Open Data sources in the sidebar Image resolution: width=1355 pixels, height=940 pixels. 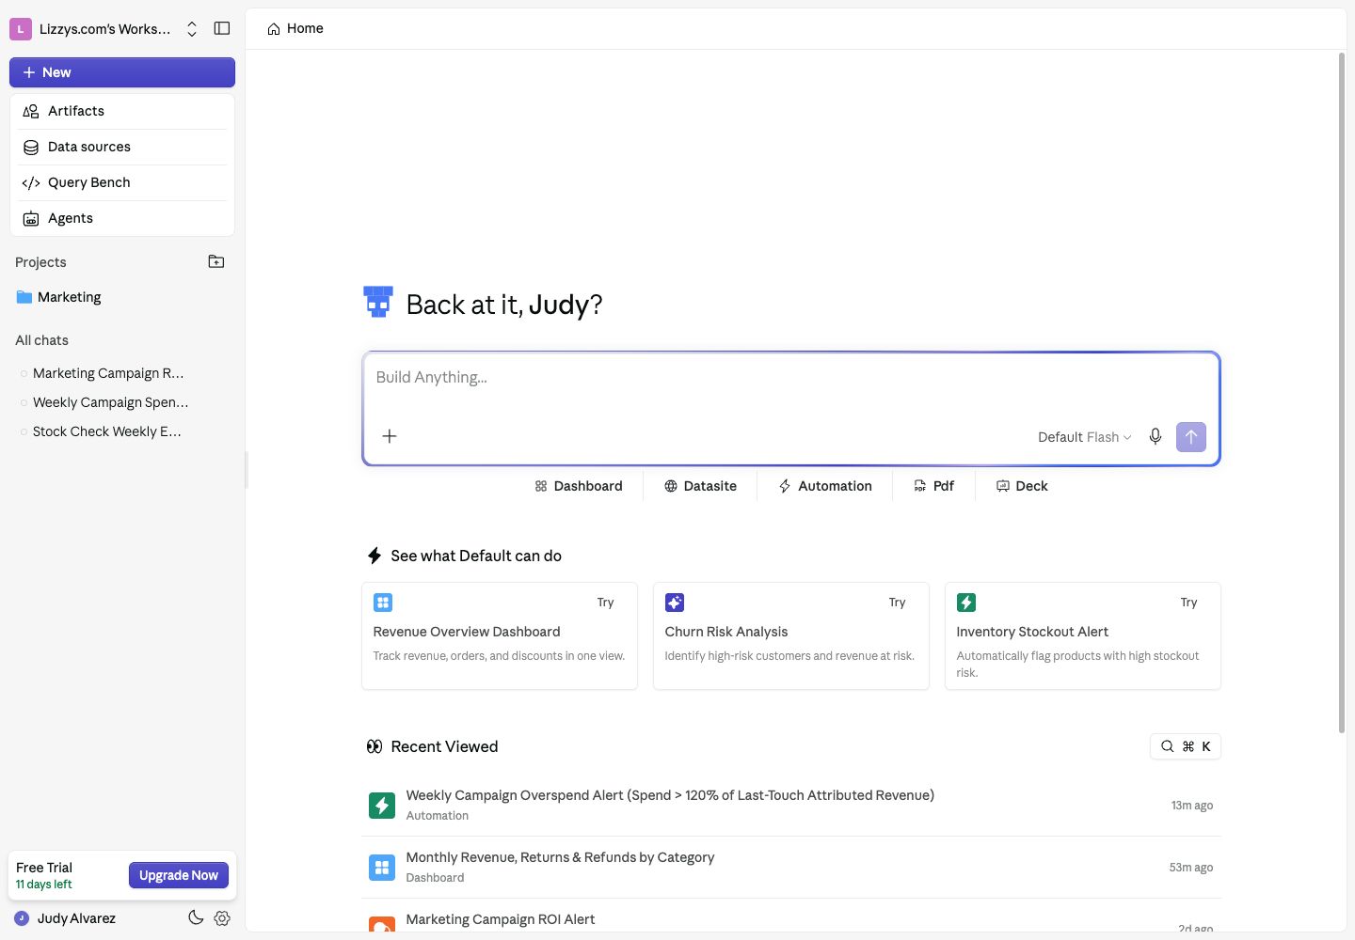click(x=122, y=147)
